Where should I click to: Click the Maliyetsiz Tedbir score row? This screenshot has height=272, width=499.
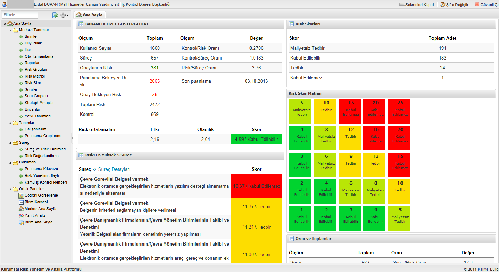[391, 48]
